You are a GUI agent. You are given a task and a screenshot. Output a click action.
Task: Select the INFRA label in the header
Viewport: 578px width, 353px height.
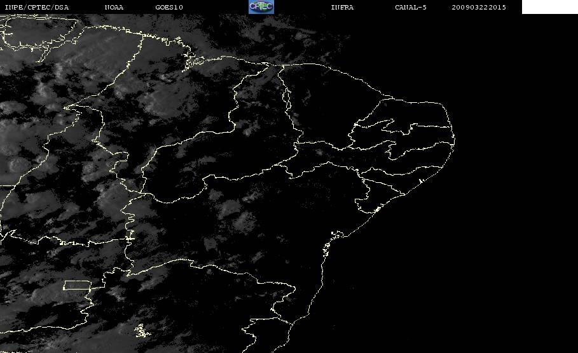point(342,8)
